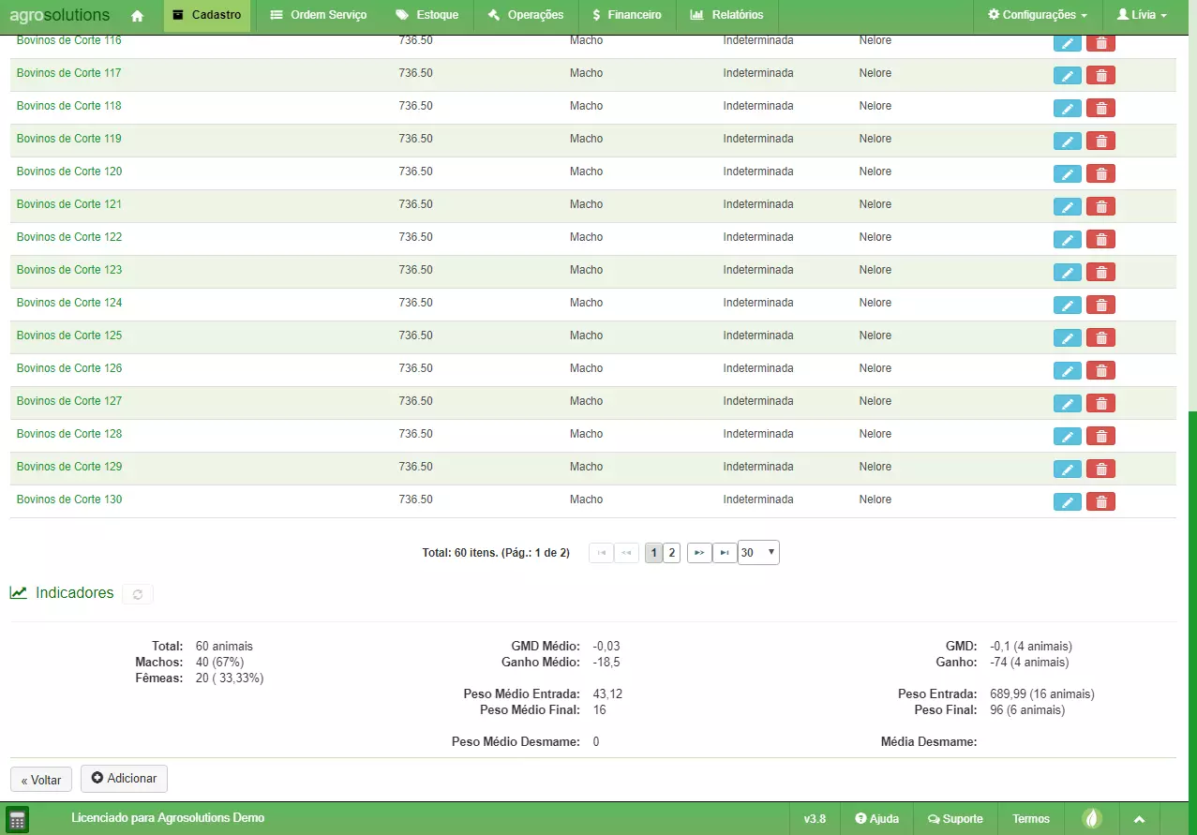Select page 2 in pagination
Screen dimensions: 1197x835
click(672, 553)
